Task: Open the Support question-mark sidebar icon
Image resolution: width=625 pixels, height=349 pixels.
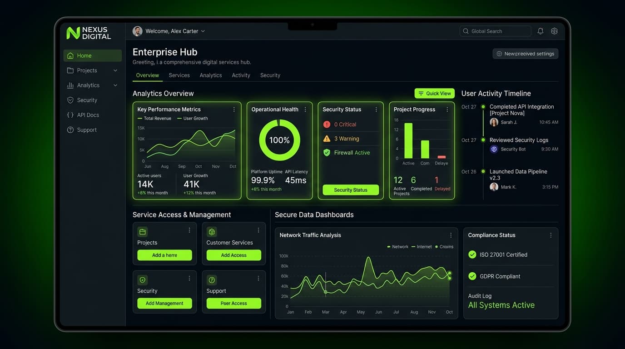Action: coord(70,130)
